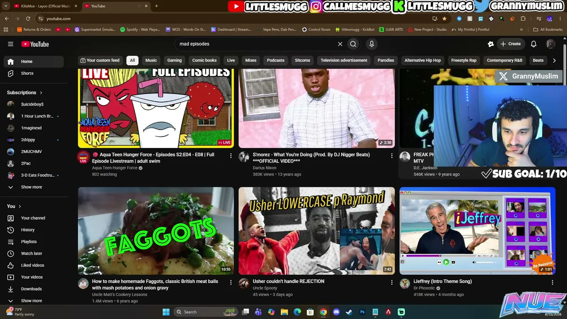The height and width of the screenshot is (319, 567).
Task: Open the YouTube hamburger guide menu
Action: (11, 44)
